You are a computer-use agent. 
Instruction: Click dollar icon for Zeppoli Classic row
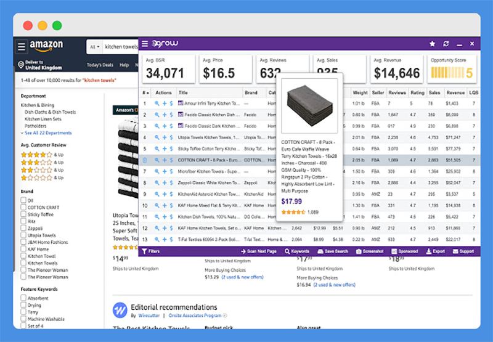coord(171,182)
